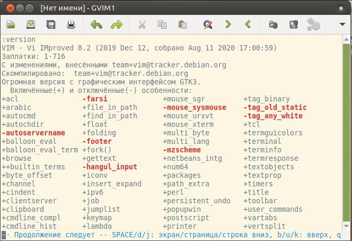This screenshot has height=241, width=352.
Task: Click the '+perl' feature entry
Action: point(173,192)
